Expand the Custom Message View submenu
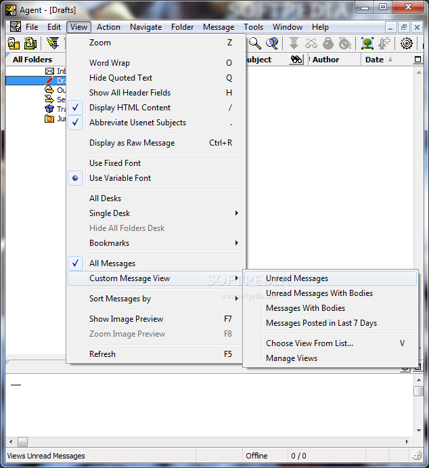Viewport: 429px width, 468px height. pyautogui.click(x=156, y=278)
